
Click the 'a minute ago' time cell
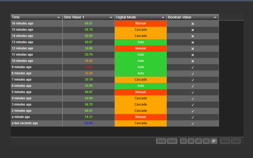coord(37,117)
